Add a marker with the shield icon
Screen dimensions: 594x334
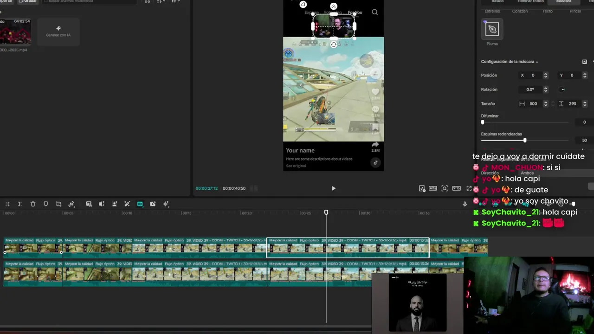[x=45, y=204]
